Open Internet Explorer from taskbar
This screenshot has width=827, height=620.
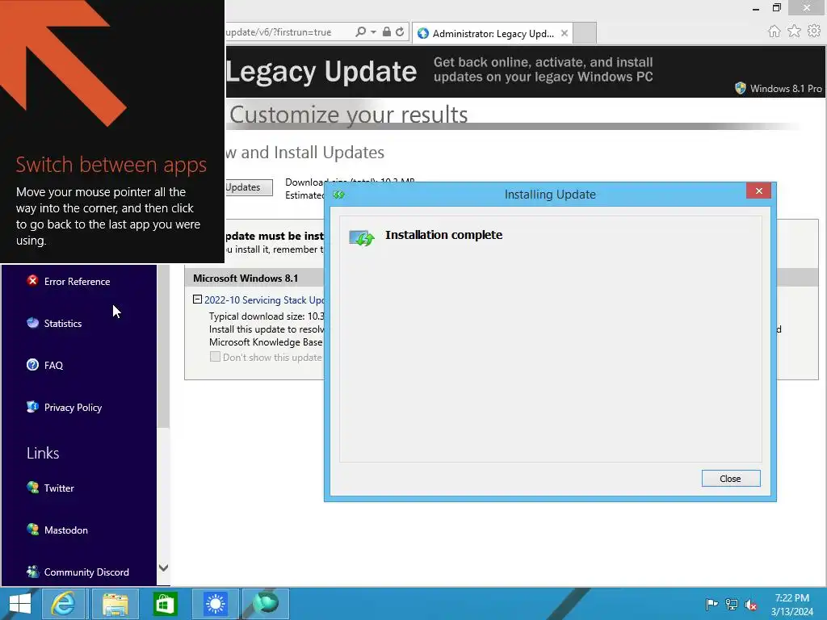(63, 604)
